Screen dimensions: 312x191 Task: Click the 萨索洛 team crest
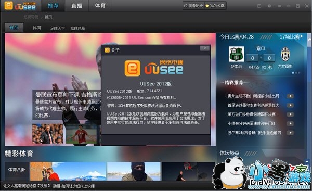click(236, 54)
